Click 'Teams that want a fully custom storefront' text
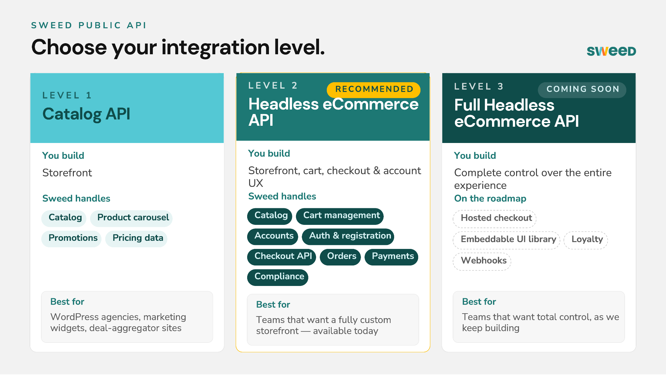 pyautogui.click(x=324, y=326)
